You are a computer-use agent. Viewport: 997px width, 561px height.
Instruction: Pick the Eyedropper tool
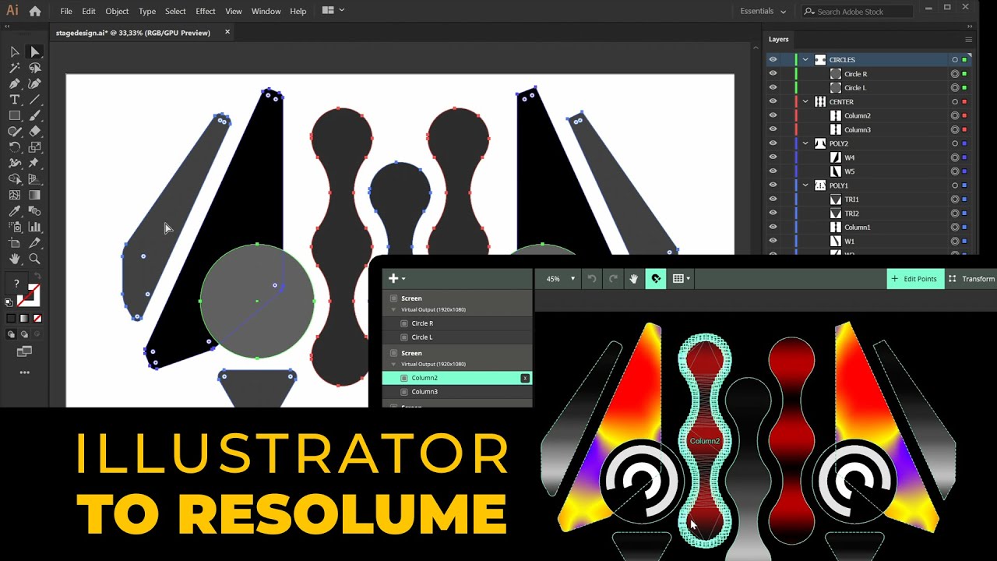coord(15,211)
